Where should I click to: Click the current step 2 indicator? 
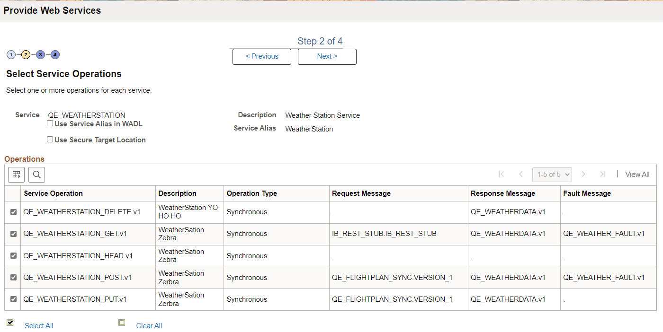(26, 54)
